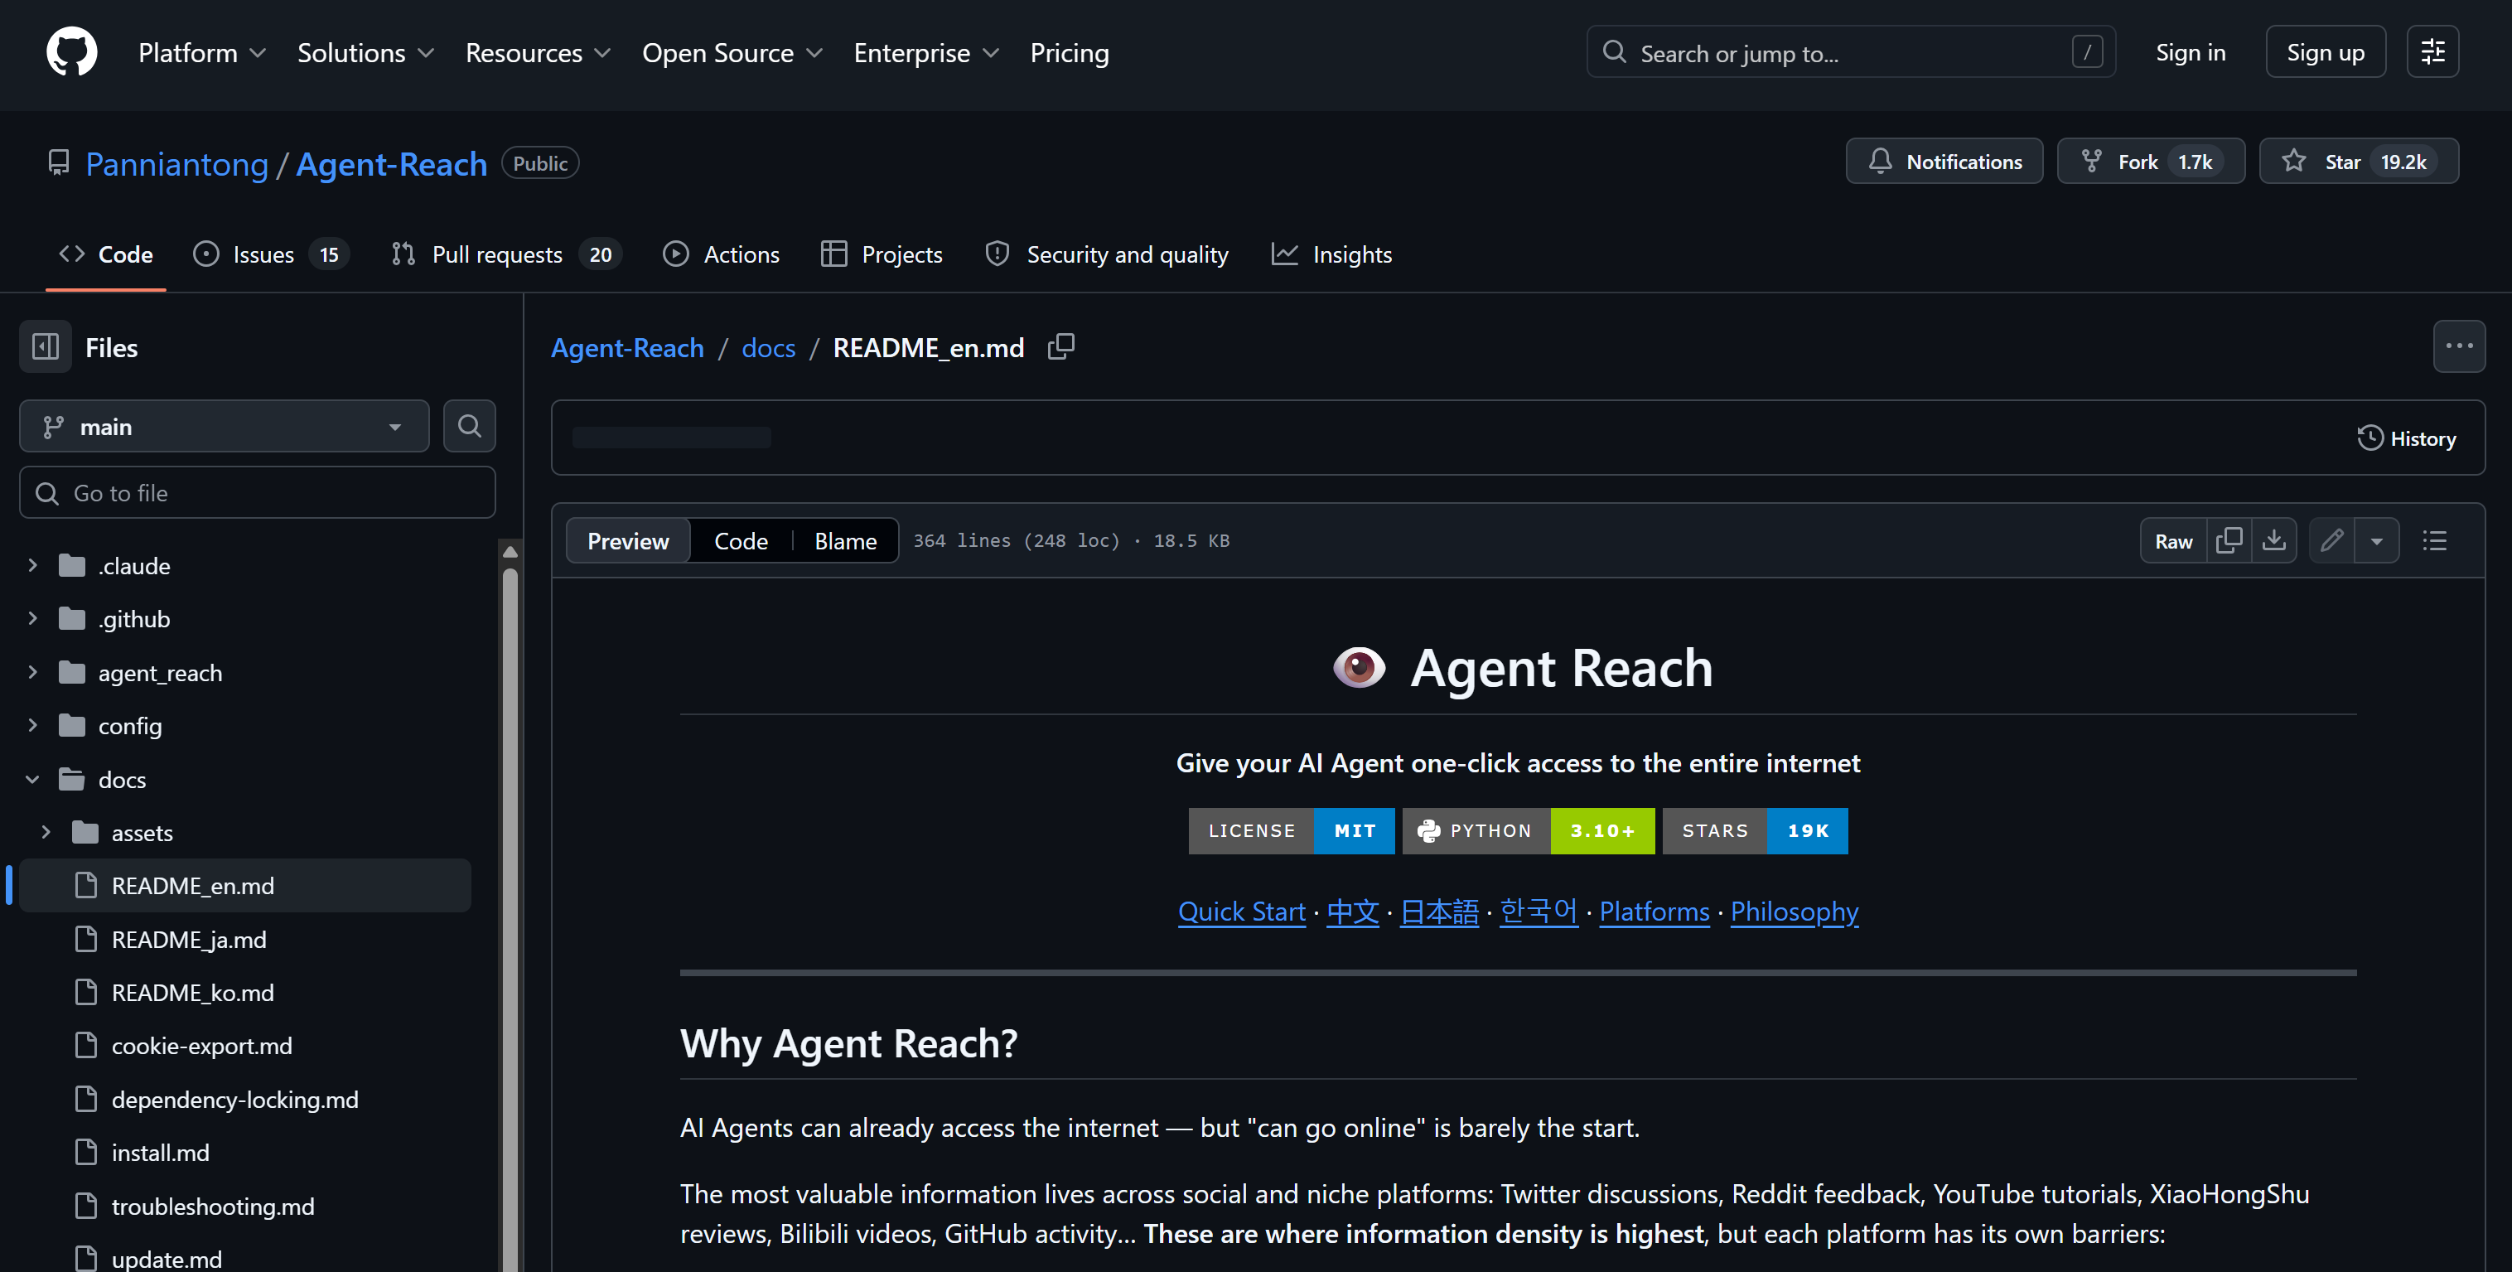Click the GitHub Octocat logo
The width and height of the screenshot is (2512, 1272).
(71, 51)
